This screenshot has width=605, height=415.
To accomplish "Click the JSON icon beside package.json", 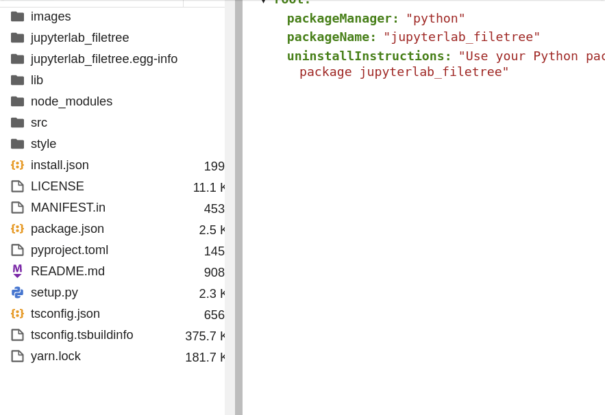I will (x=17, y=229).
